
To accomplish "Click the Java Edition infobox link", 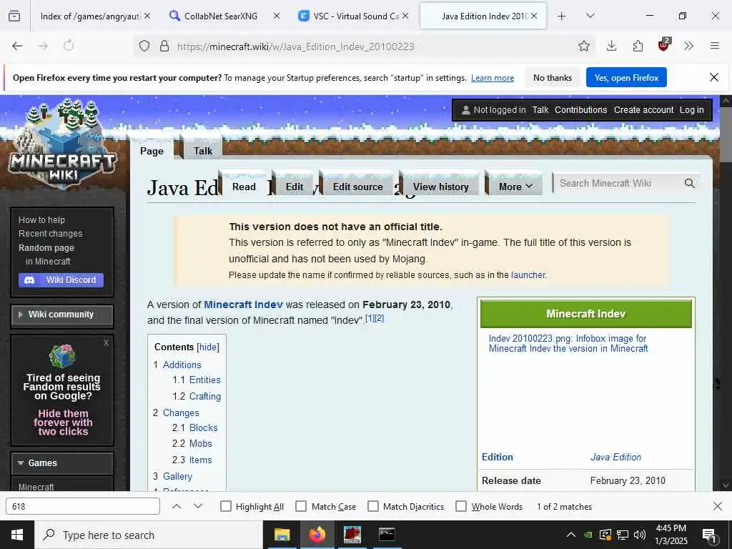I will pos(615,457).
